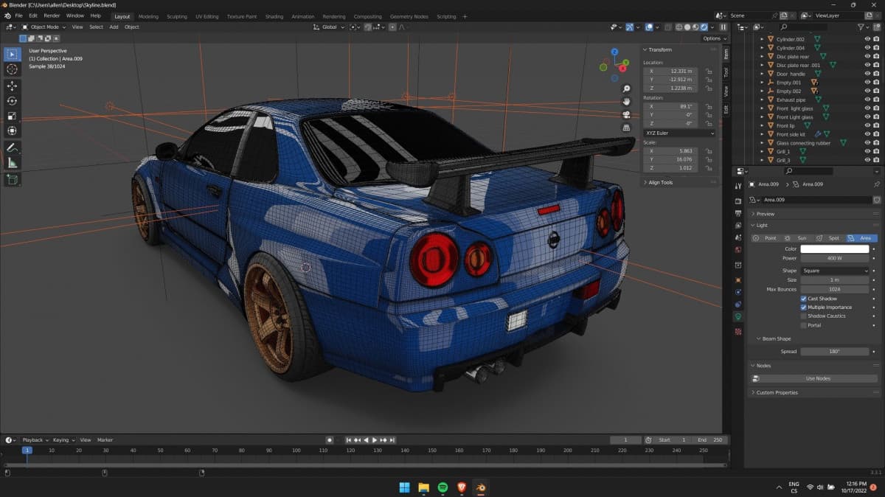Select the Move tool in the toolbar
The image size is (885, 497).
point(12,86)
